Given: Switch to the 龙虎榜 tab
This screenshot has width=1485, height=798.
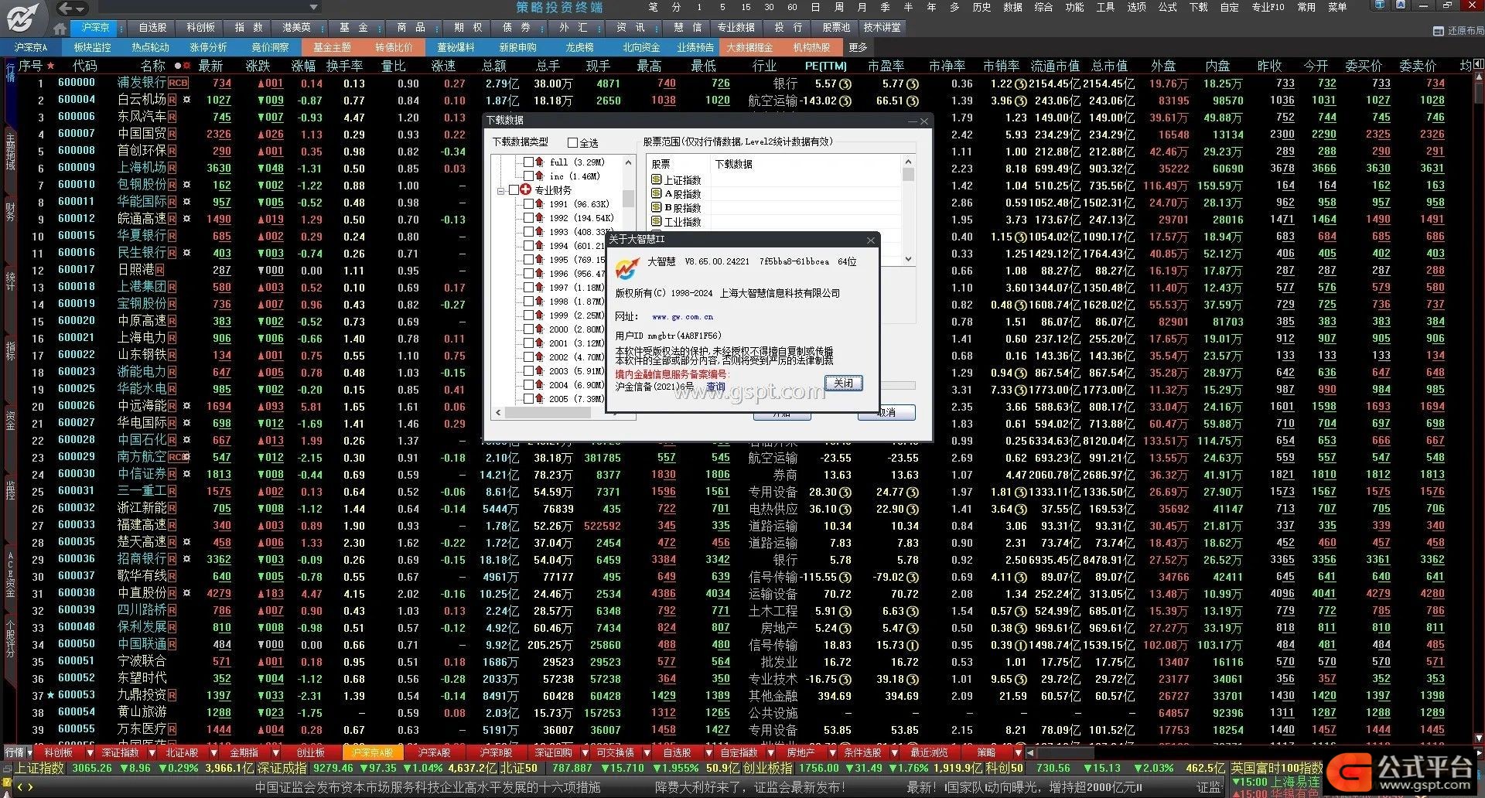Looking at the screenshot, I should (579, 47).
